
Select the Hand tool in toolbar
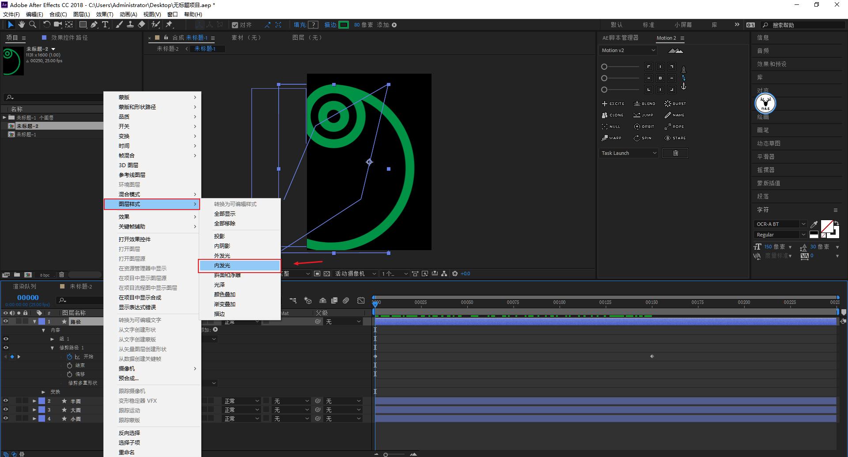[x=21, y=25]
